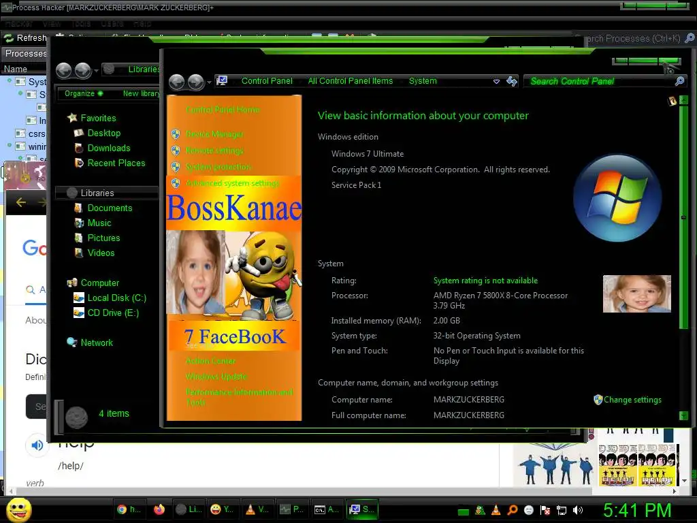Click the Favorites star icon in explorer
This screenshot has height=523, width=697.
click(x=72, y=118)
